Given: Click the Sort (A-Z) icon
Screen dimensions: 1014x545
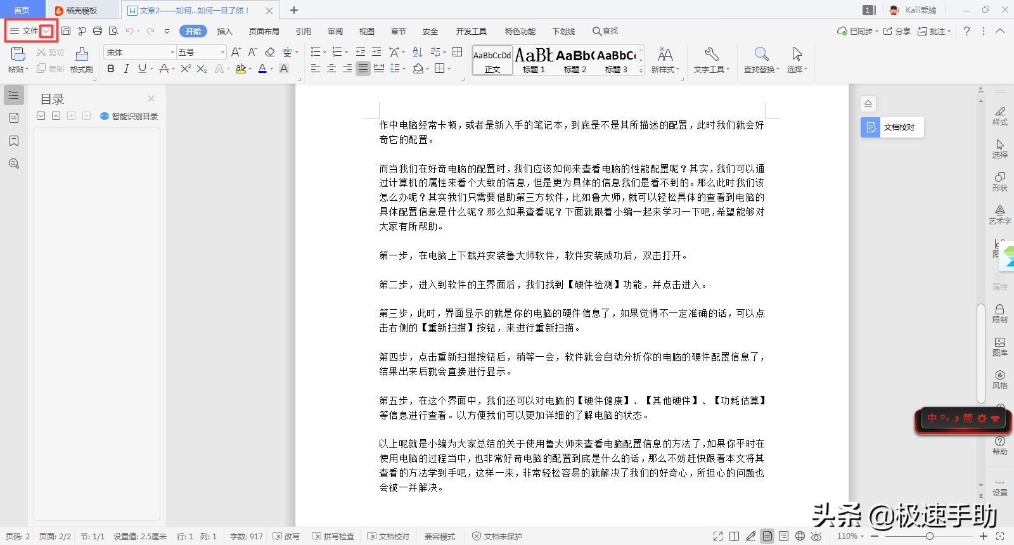Looking at the screenshot, I should 417,52.
